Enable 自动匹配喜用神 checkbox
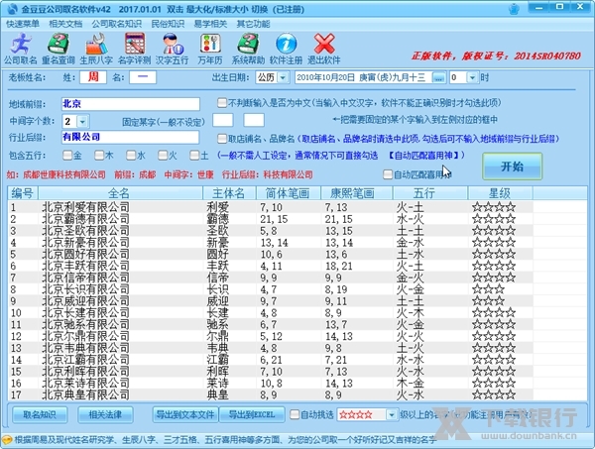This screenshot has height=449, width=595. [x=388, y=174]
